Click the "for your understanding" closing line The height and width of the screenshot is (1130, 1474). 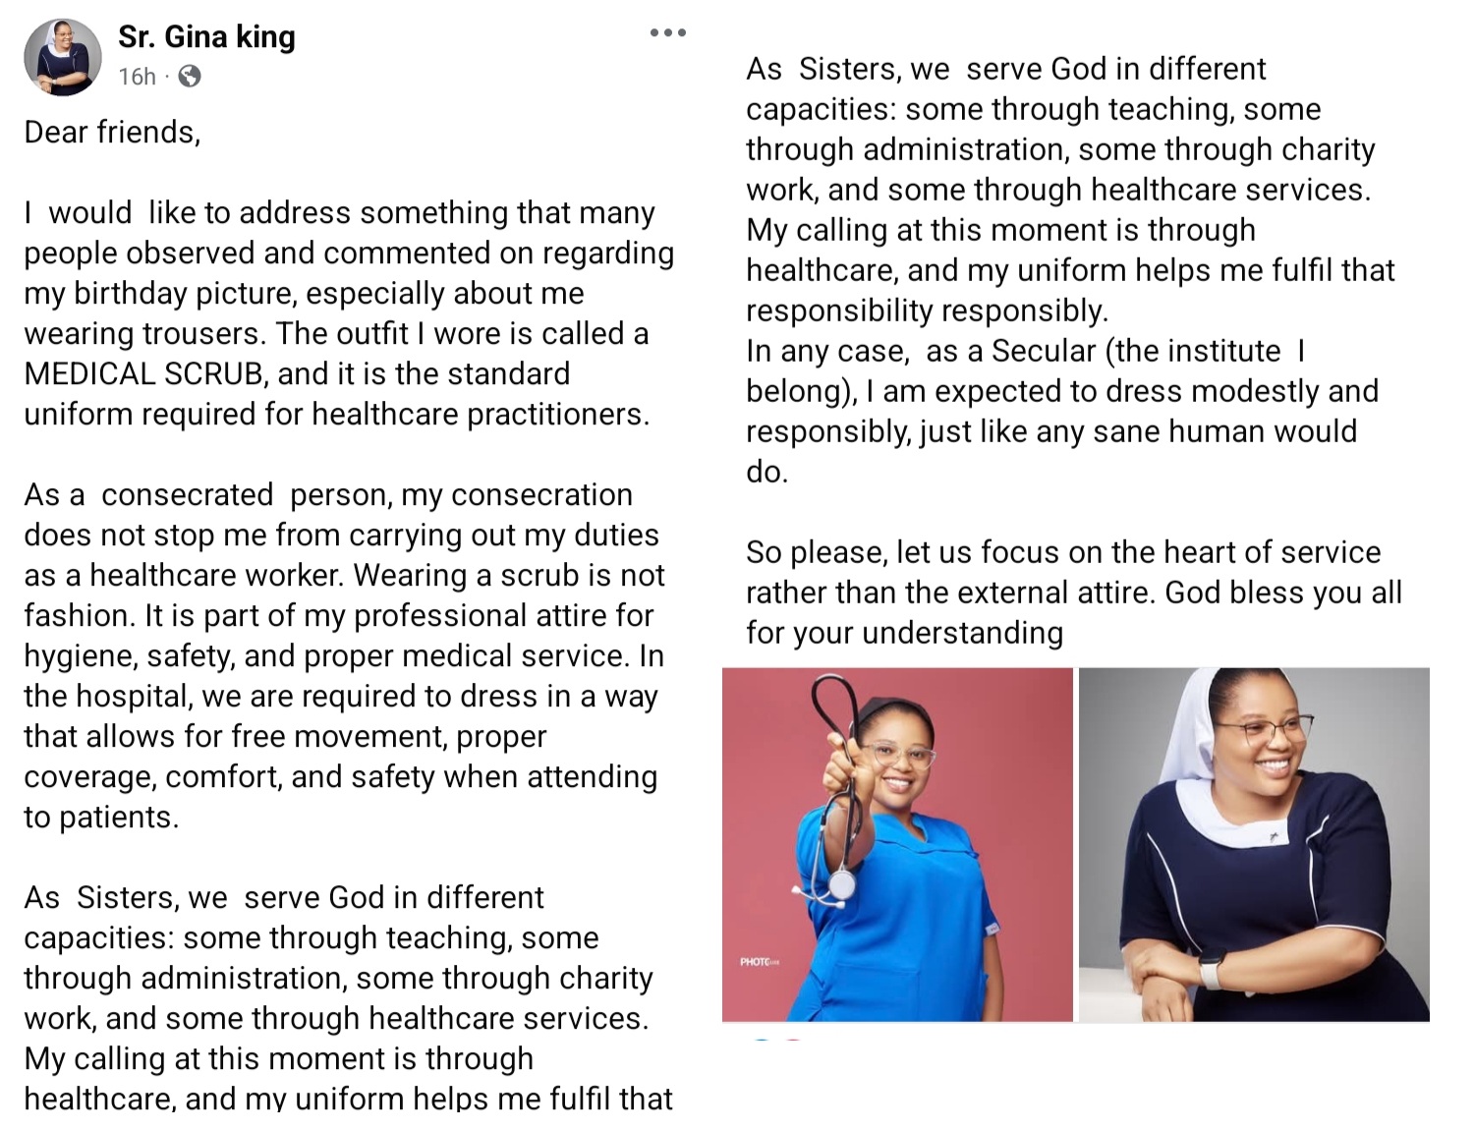pos(904,633)
